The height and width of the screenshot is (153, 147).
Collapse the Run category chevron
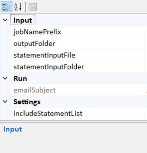[5, 78]
